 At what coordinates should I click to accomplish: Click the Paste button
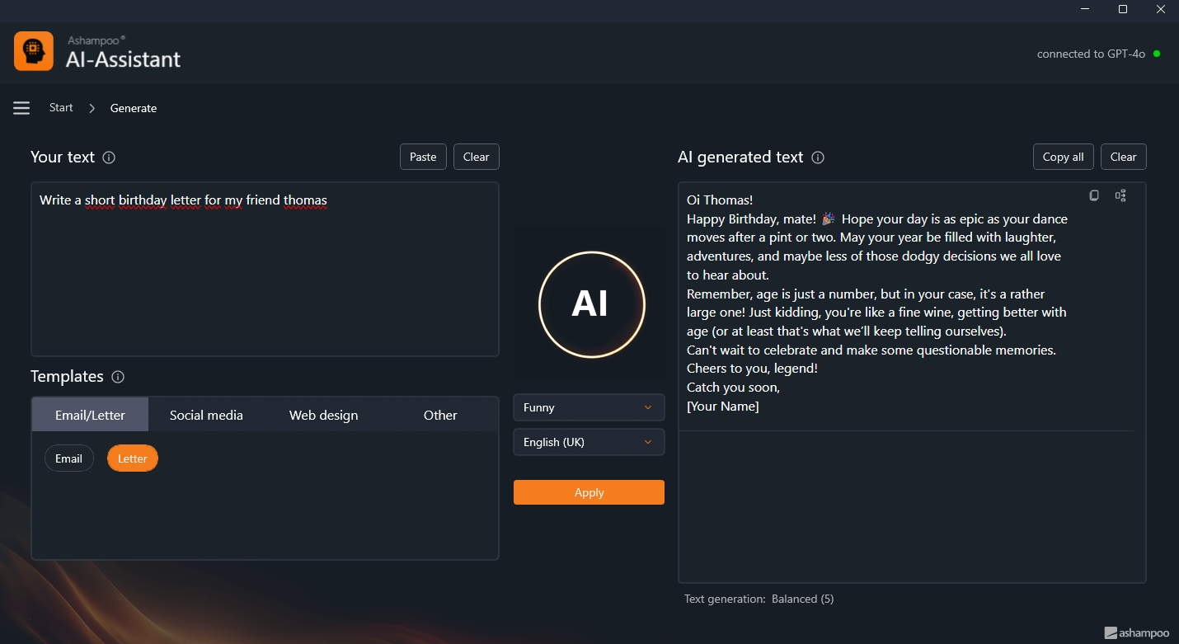[423, 157]
